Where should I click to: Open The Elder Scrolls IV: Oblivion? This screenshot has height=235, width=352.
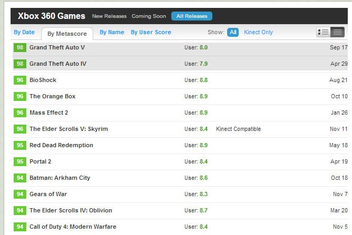[71, 211]
